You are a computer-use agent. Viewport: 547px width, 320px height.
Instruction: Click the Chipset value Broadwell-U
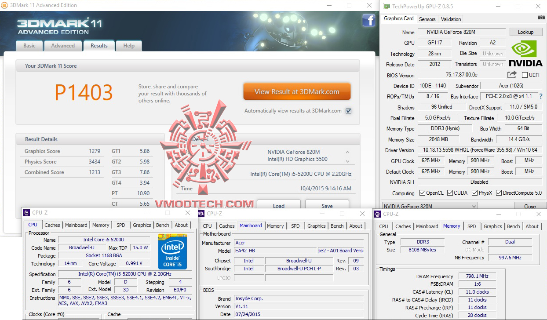tap(299, 261)
